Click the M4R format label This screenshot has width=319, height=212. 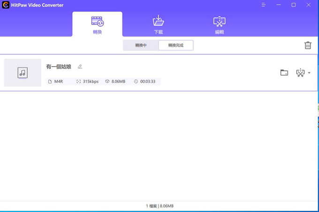pyautogui.click(x=58, y=82)
